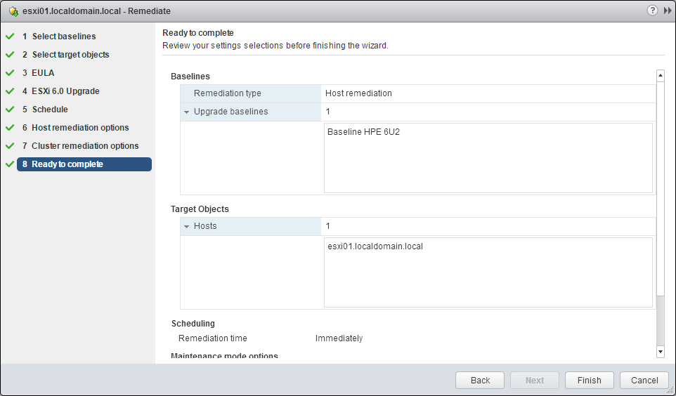
Task: Cancel the Remediate wizard
Action: (644, 380)
